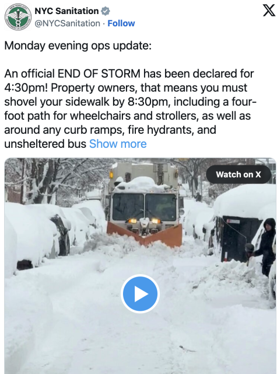
Task: Open the video via Watch on X
Action: point(239,174)
